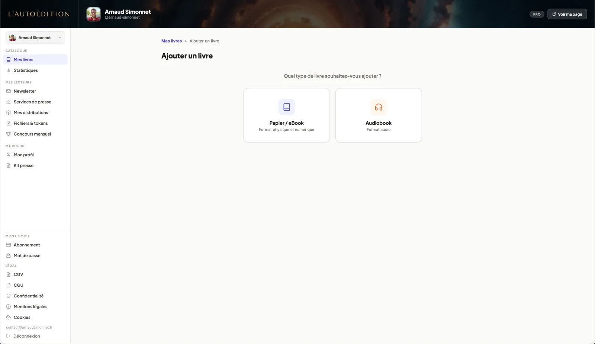Open Mentions légales page
This screenshot has height=344, width=595.
35,307
